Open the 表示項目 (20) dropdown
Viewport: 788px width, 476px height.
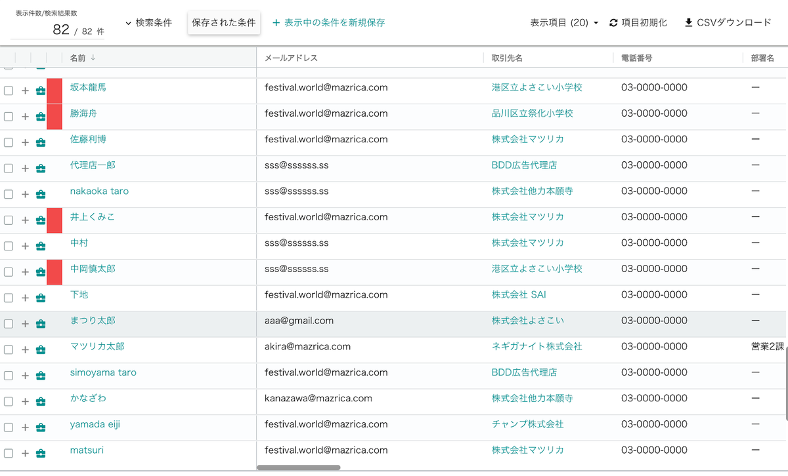(564, 23)
